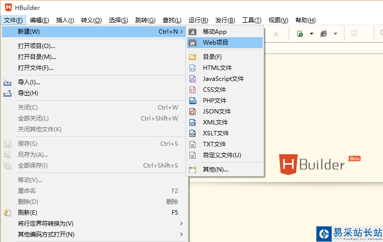Click the 刷新(E) refresh icon
This screenshot has width=383, height=242.
(x=7, y=213)
